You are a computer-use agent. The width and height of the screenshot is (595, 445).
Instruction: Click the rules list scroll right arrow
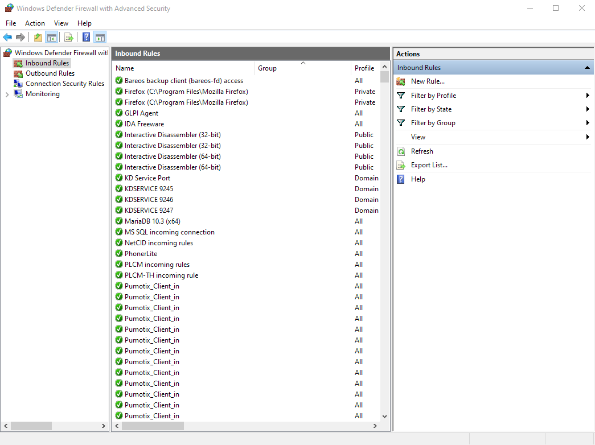tap(375, 426)
